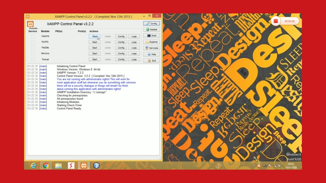The height and width of the screenshot is (183, 326).
Task: Open Config for the Tomcat module
Action: [x=121, y=59]
